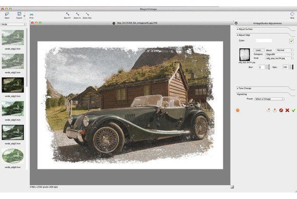Click the document icon in image title bar
This screenshot has height=199, width=297.
(x=114, y=23)
